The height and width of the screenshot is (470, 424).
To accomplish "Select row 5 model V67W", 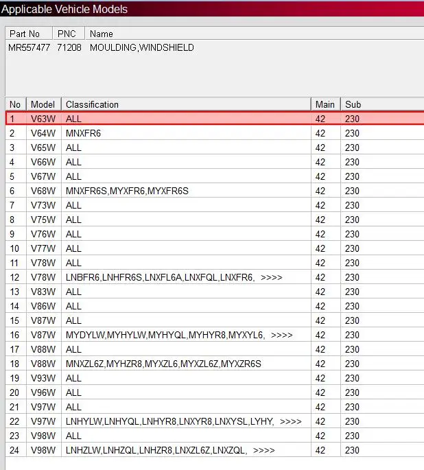I will click(x=43, y=176).
